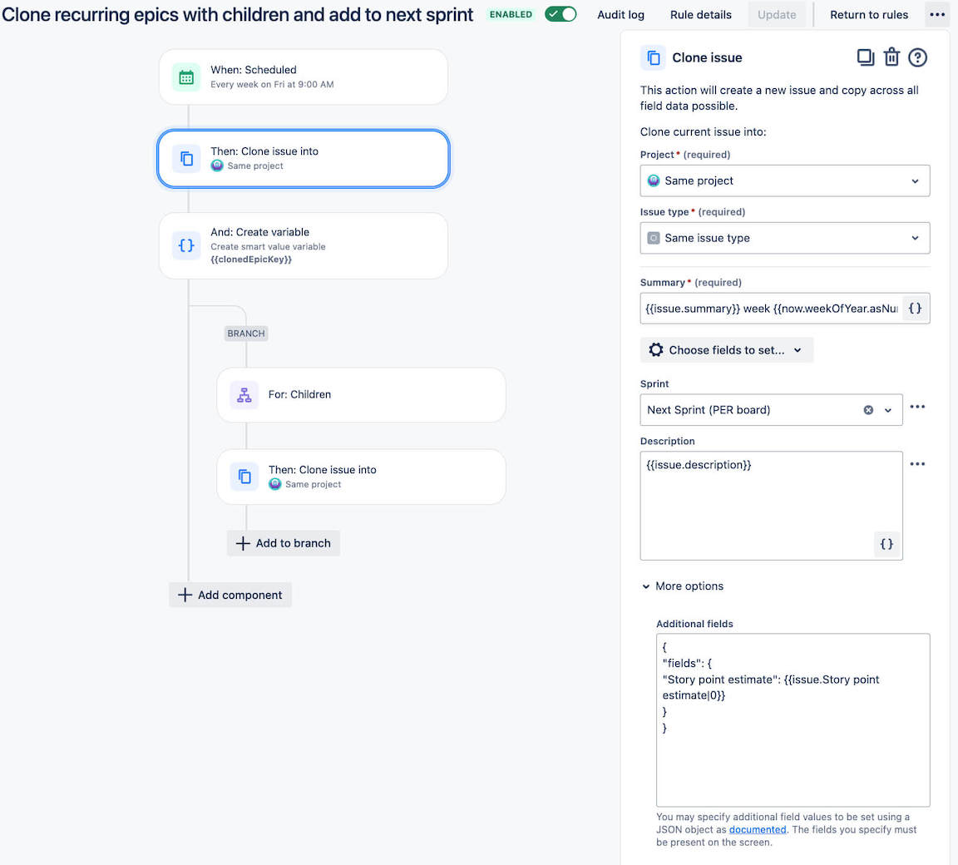Click 'Every week on Fri at 9:00 AM' text
Screen dimensions: 958x865
click(x=272, y=84)
